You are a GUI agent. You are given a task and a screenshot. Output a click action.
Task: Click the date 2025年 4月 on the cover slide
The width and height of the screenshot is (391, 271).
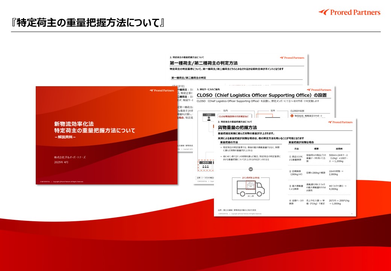pos(61,162)
